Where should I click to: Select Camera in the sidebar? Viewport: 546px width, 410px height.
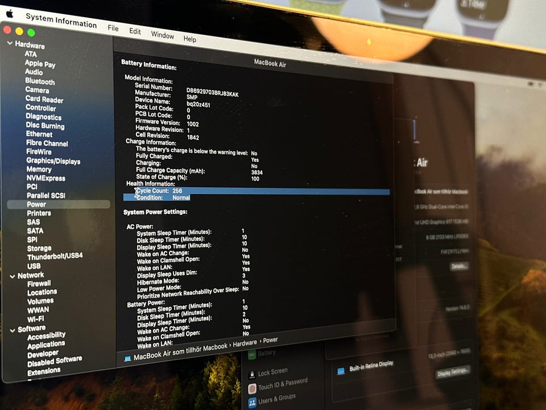(37, 90)
